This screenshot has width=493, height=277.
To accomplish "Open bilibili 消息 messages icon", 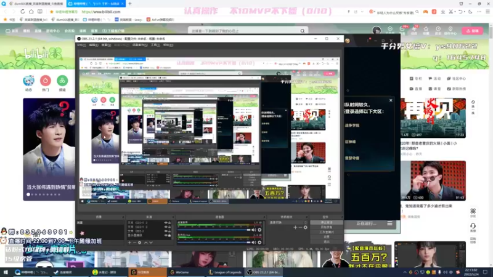I will tap(402, 30).
